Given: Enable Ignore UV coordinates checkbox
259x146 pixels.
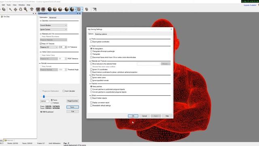Looking at the screenshot, I should [91, 69].
